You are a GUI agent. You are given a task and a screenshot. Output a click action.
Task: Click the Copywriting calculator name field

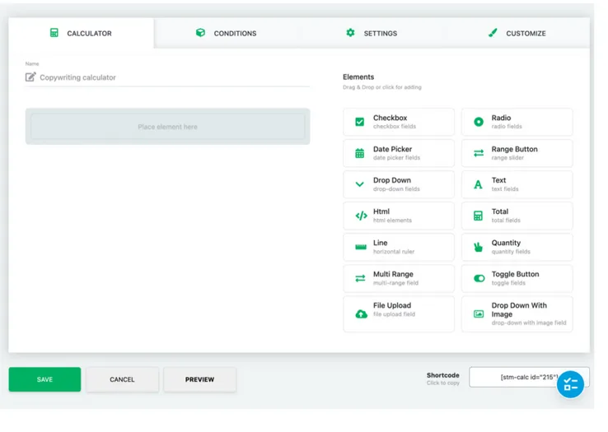167,77
